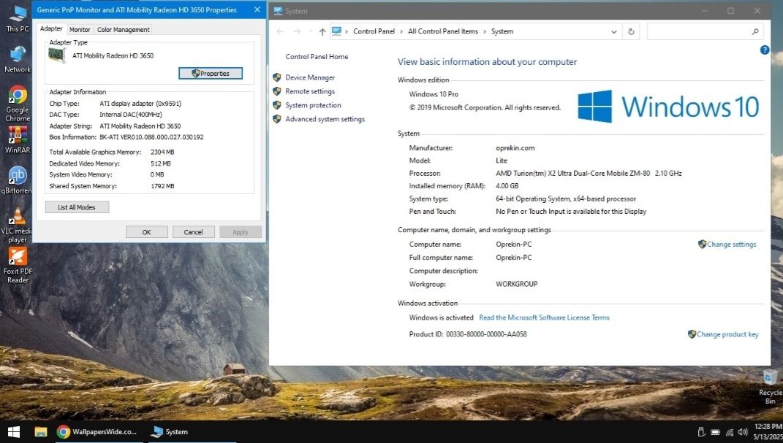Screen dimensions: 783x443
Task: Click the search magnifier in Control Panel
Action: 755,31
